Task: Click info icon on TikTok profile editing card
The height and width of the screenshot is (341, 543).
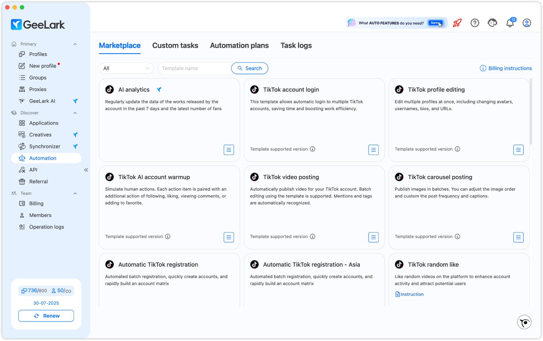Action: pos(457,149)
